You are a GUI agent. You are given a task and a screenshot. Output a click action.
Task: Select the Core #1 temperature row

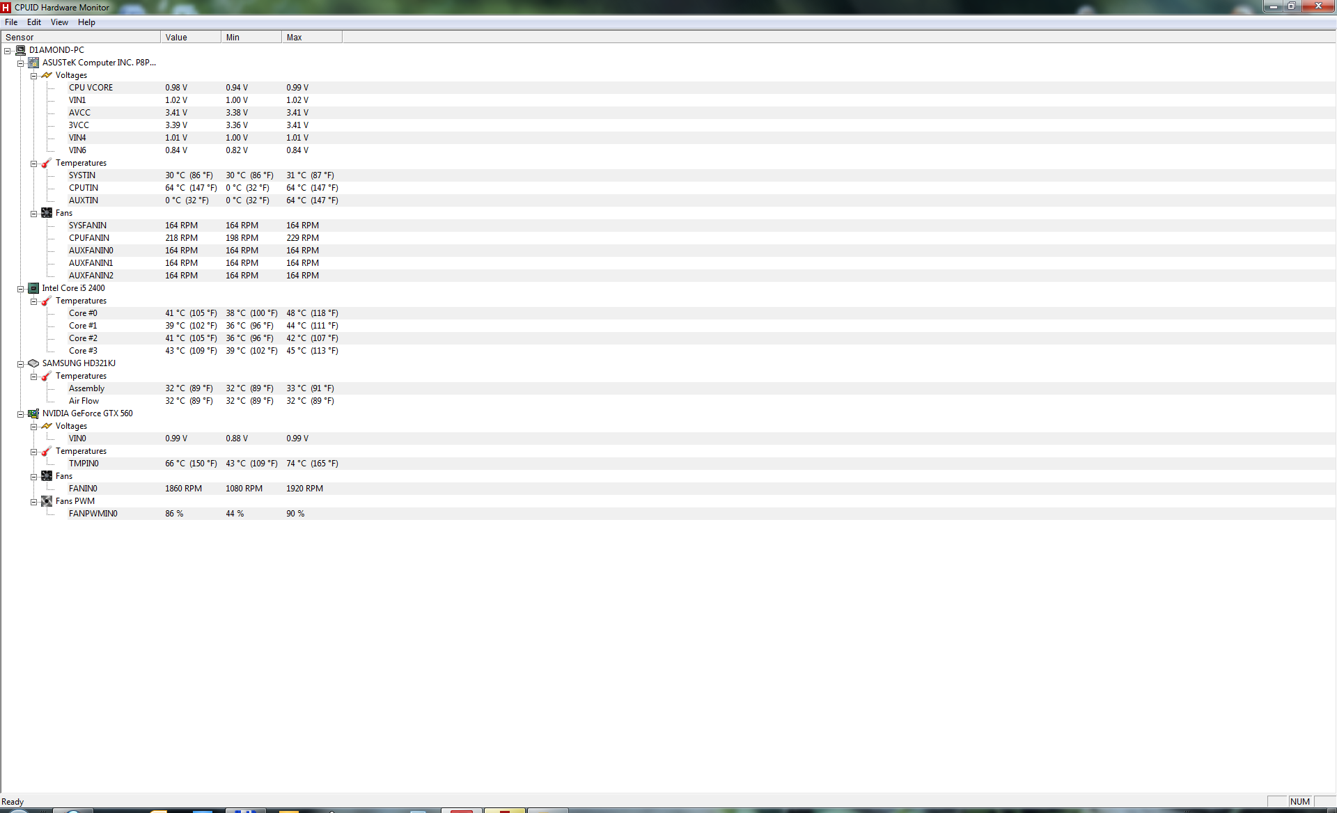point(702,326)
